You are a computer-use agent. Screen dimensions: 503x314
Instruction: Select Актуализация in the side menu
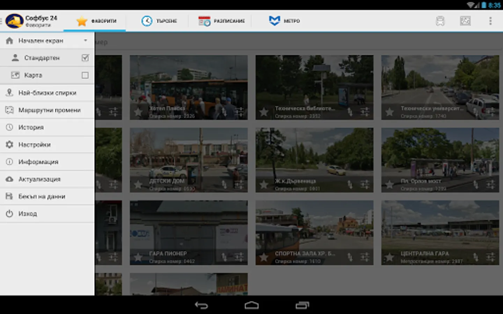point(47,179)
